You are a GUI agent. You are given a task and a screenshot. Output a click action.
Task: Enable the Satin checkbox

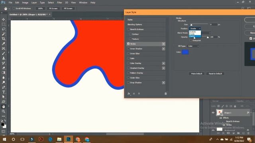click(128, 58)
